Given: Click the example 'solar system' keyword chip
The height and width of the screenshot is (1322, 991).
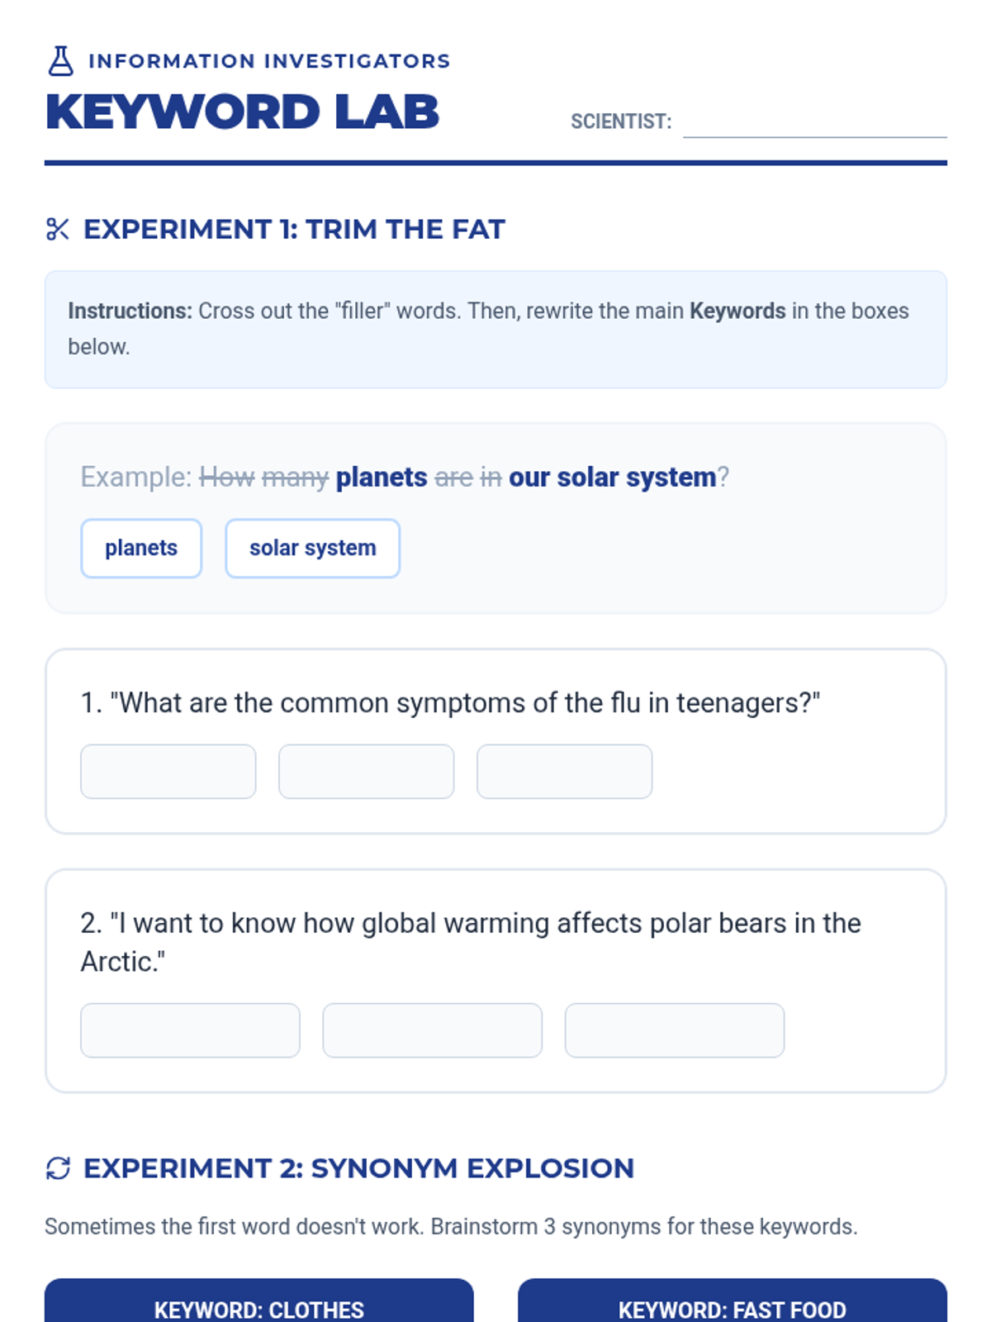Looking at the screenshot, I should pyautogui.click(x=313, y=549).
